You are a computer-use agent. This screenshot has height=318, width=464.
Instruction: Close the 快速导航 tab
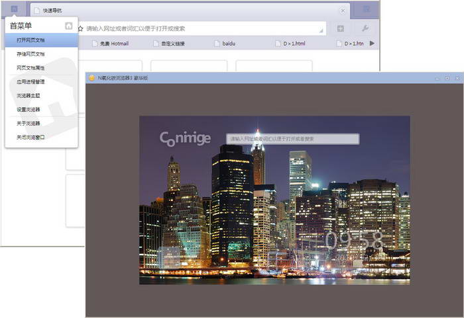tap(343, 11)
